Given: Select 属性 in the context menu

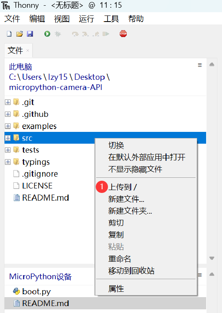Looking at the screenshot, I should click(116, 289).
